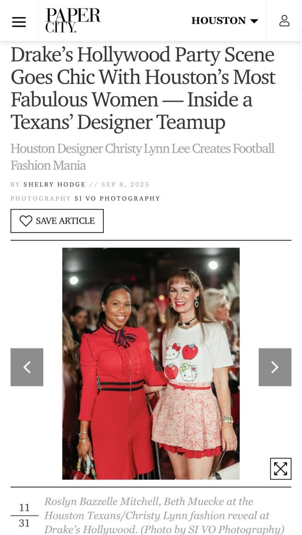Click the heart icon in Save Article

tap(26, 221)
